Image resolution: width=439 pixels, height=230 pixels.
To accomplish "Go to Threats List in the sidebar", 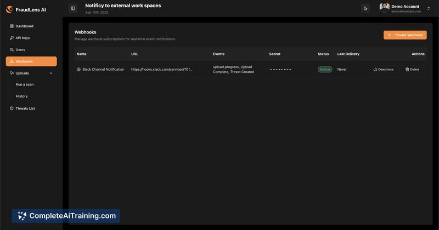I will 31,109.
